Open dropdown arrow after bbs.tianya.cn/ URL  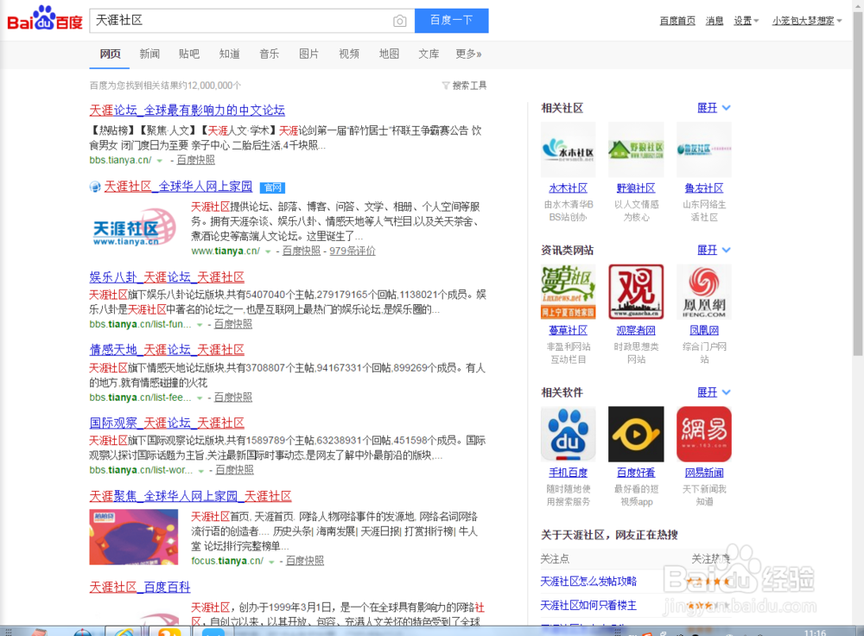[160, 161]
